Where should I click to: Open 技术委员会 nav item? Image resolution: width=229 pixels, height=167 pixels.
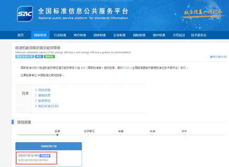199,35
